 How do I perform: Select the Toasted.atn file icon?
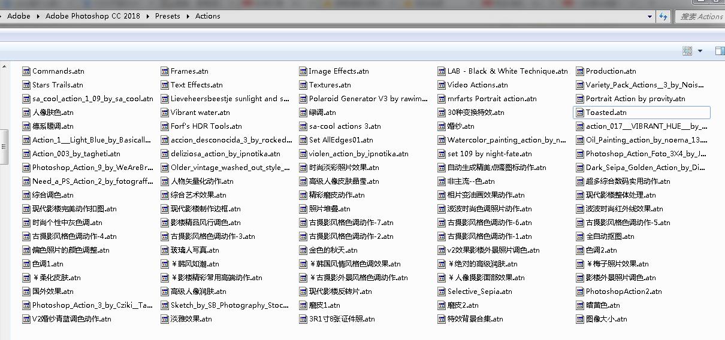coord(580,113)
